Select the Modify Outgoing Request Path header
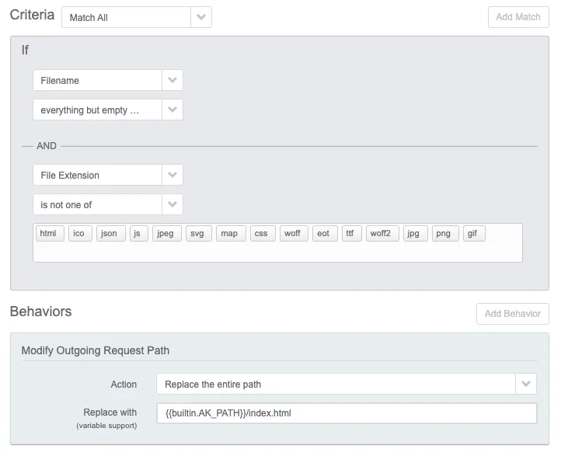 point(96,350)
